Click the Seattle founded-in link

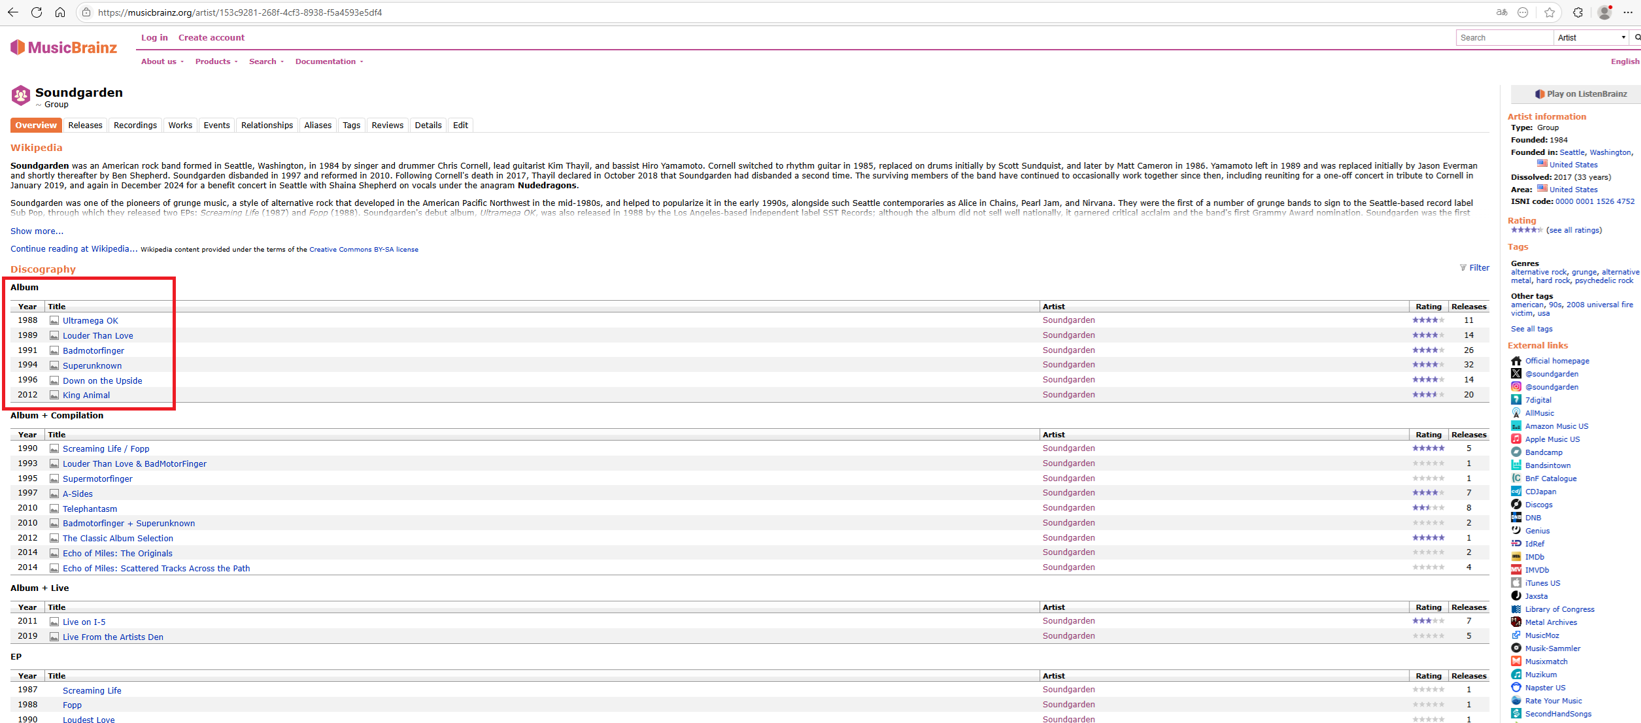1572,152
